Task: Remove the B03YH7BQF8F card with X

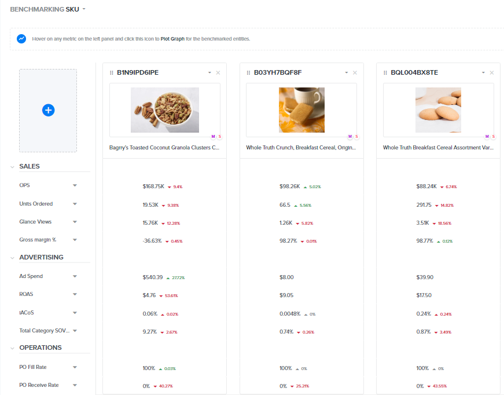Action: [x=355, y=73]
